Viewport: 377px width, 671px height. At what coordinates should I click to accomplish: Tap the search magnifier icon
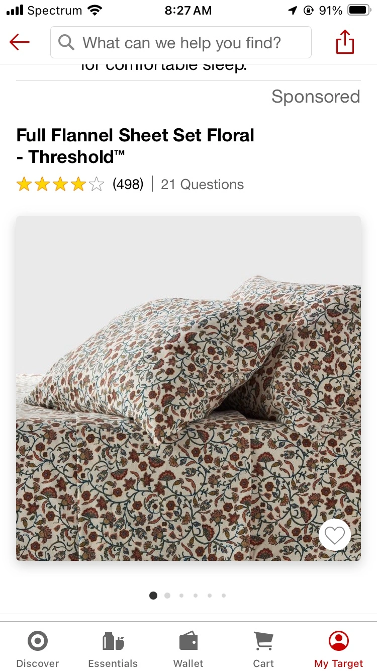[66, 42]
